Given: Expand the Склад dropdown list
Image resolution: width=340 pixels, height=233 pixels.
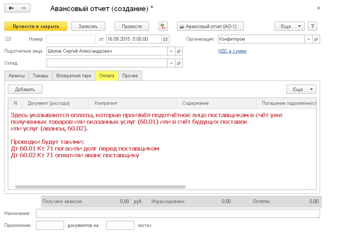Looking at the screenshot, I should click(171, 63).
